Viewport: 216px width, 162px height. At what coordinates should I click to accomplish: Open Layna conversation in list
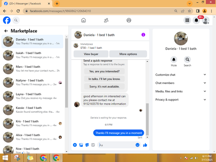32,96
